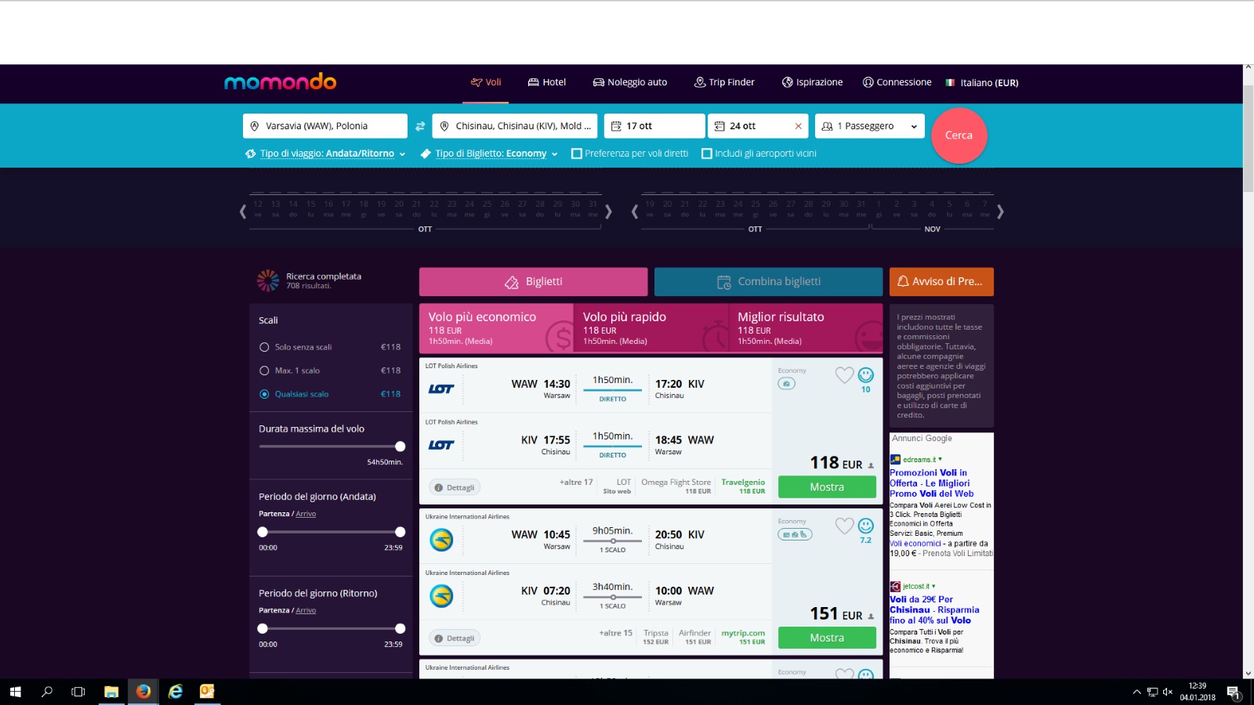Open File Explorer from taskbar

point(111,692)
